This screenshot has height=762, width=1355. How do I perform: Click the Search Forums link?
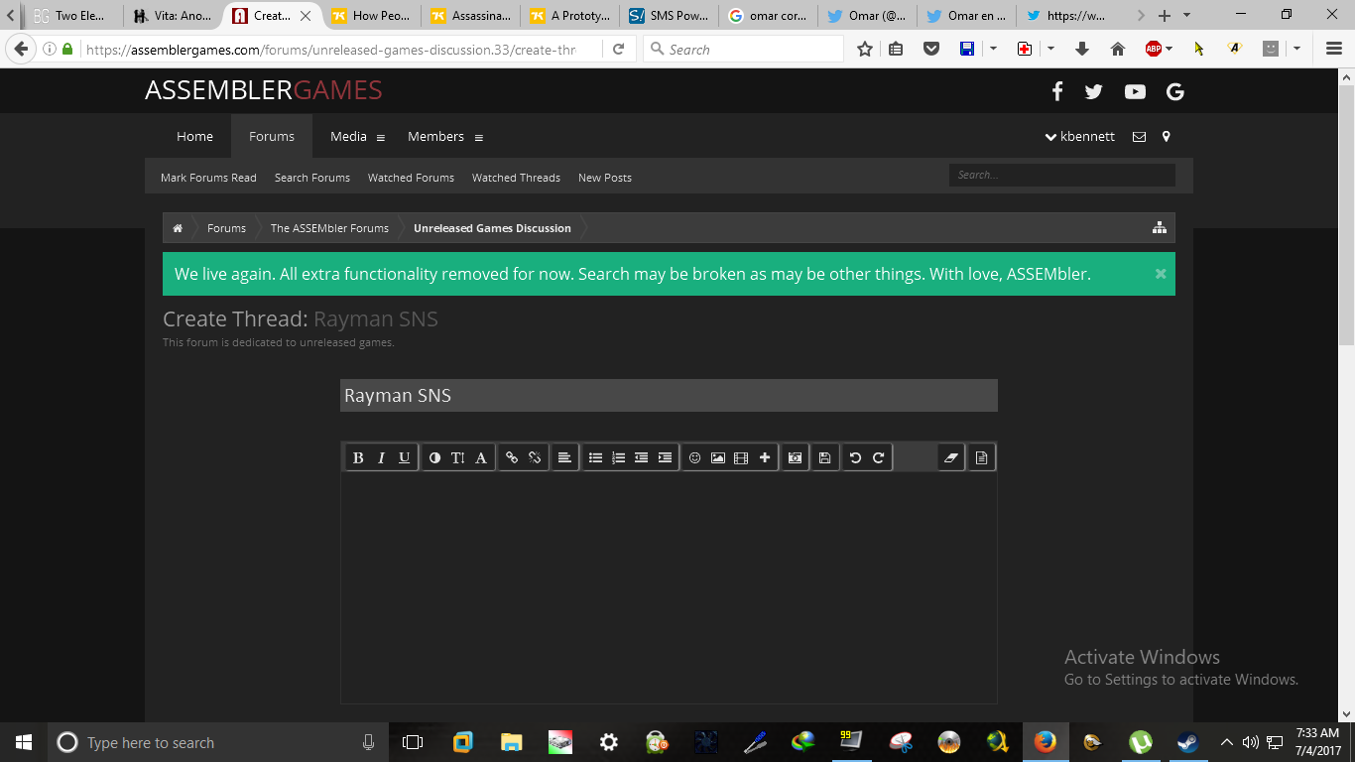click(312, 178)
